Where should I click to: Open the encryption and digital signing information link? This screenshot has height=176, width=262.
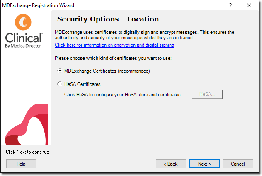click(x=114, y=45)
